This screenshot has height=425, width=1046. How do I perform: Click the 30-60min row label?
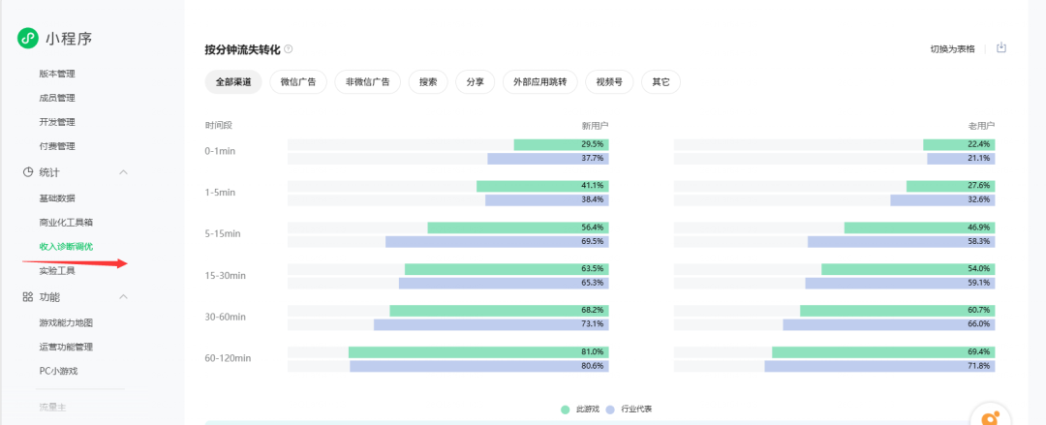pos(225,317)
